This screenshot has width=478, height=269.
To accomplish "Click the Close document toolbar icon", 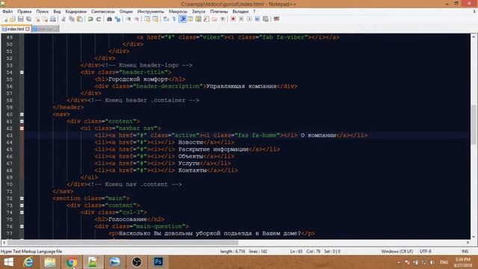I will coord(37,19).
